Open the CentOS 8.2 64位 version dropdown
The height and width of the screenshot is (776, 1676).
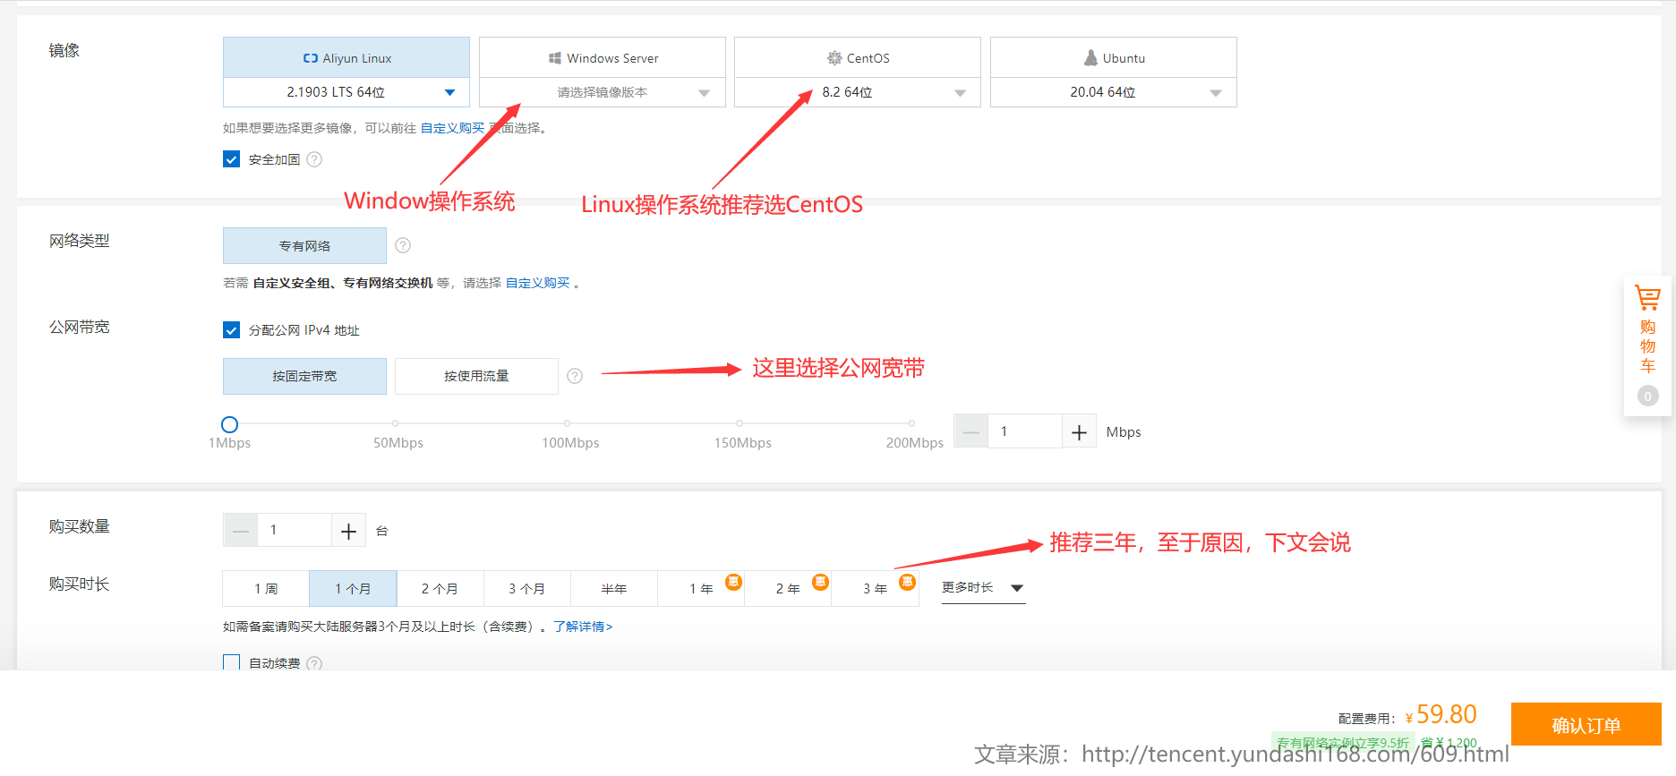pyautogui.click(x=858, y=92)
